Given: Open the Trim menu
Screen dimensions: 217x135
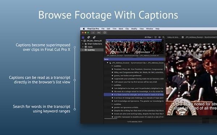Looking at the screenshot, I should (x=114, y=29).
